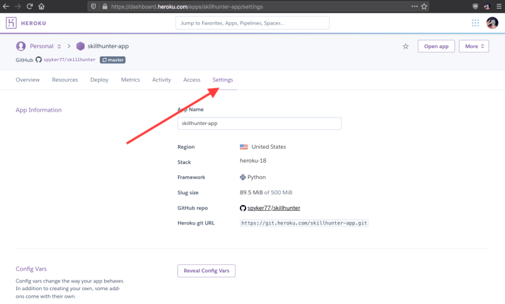The height and width of the screenshot is (304, 505).
Task: Click the Personal account avatar icon
Action: tap(21, 46)
